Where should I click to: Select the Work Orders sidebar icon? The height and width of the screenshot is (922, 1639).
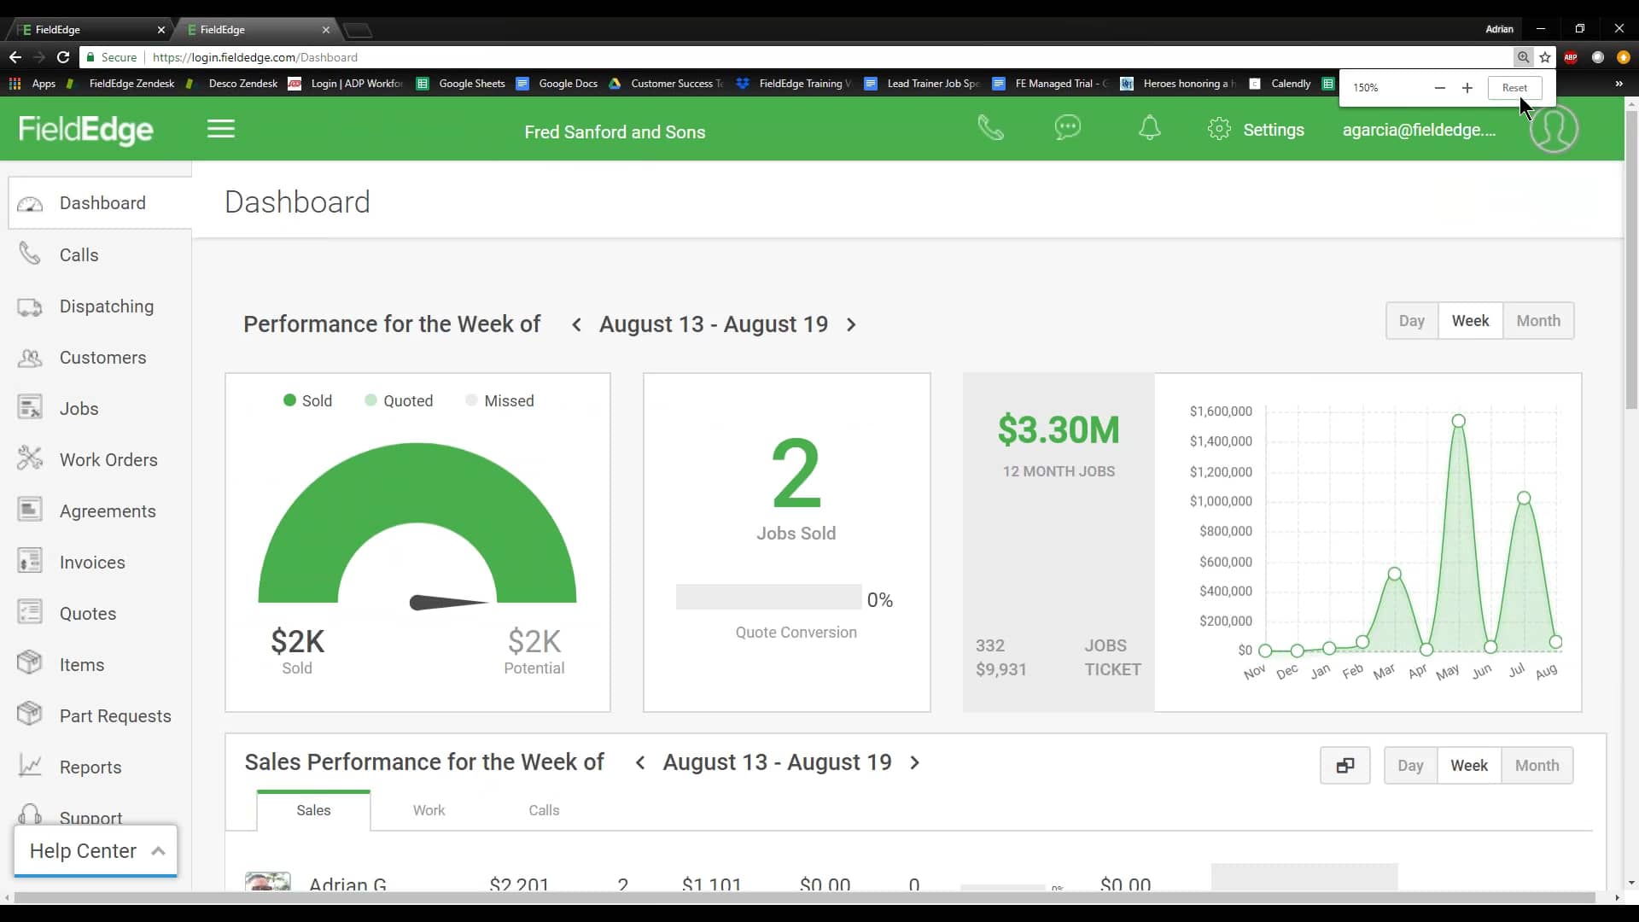click(30, 459)
